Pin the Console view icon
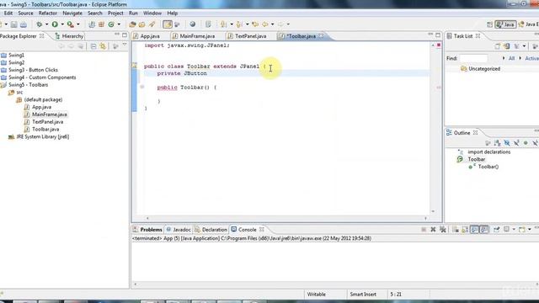This screenshot has width=539, height=303. [496, 230]
